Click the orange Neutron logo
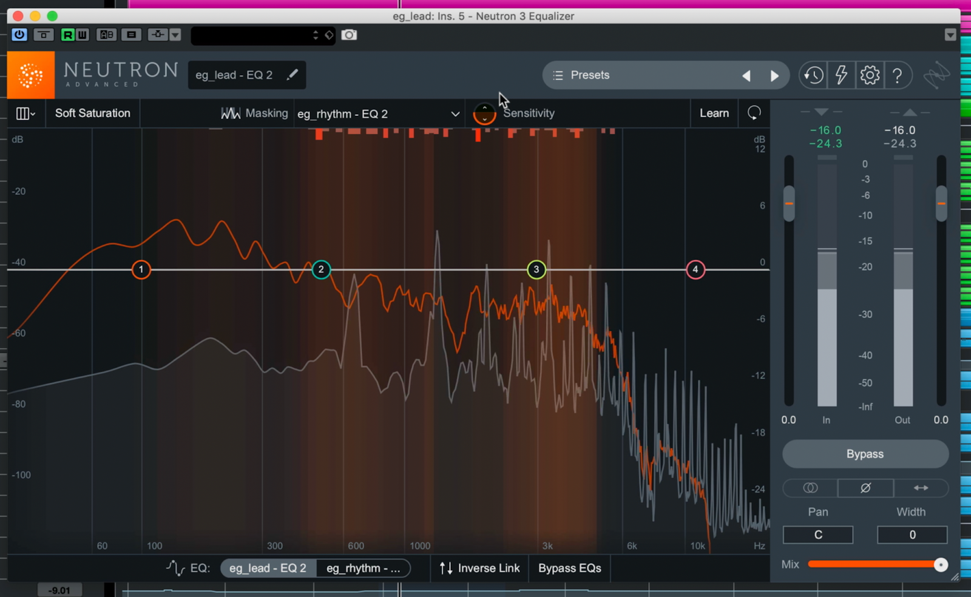This screenshot has width=971, height=597. coord(31,75)
